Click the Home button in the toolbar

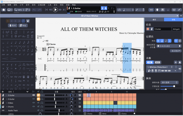[4, 10]
